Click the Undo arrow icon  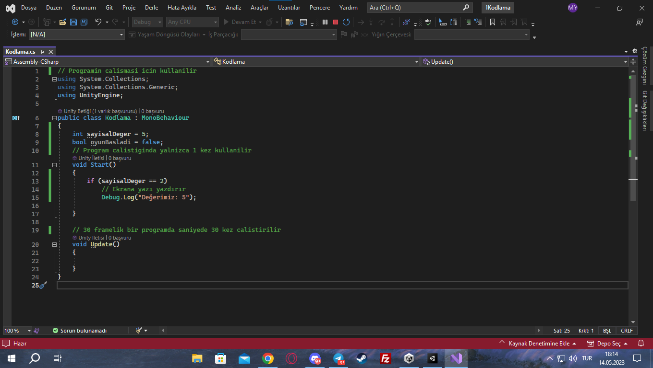[x=98, y=22]
